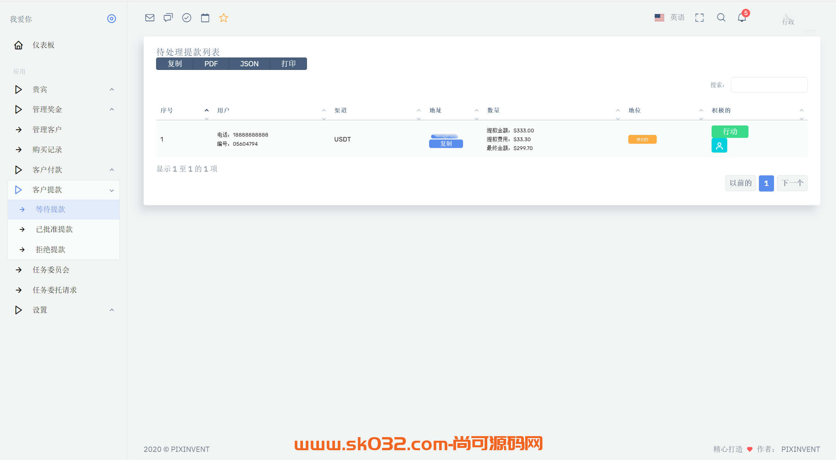This screenshot has width=836, height=460.
Task: Copy the address using blue 复制 button
Action: [x=446, y=144]
